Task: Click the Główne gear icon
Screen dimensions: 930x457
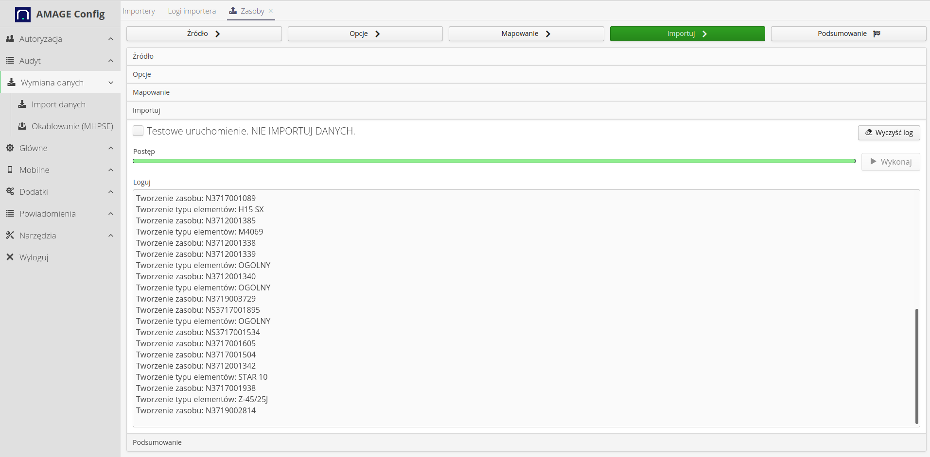Action: tap(10, 148)
